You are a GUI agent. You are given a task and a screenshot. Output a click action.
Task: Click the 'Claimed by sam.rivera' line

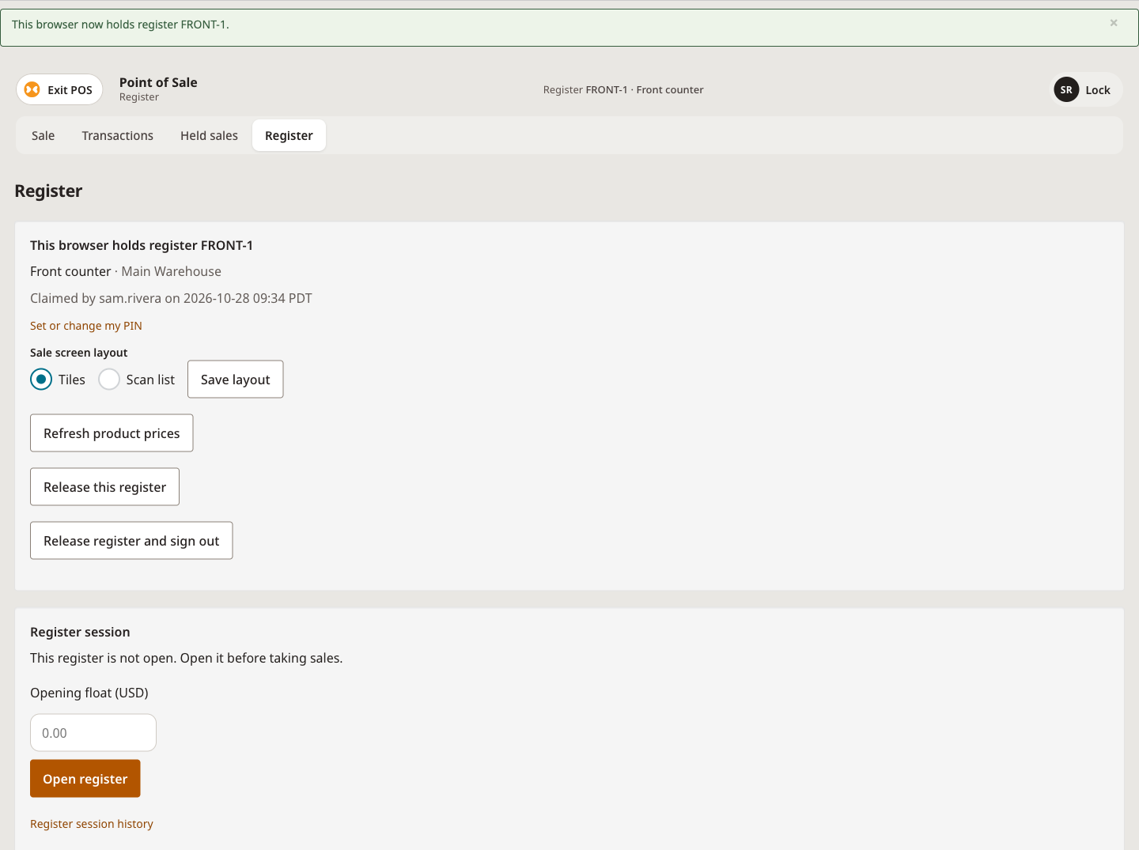click(171, 298)
